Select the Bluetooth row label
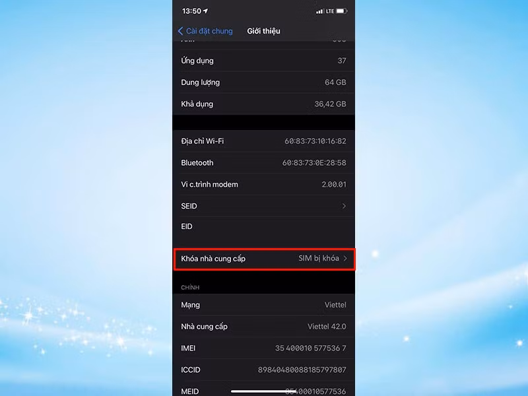The image size is (528, 396). 197,162
